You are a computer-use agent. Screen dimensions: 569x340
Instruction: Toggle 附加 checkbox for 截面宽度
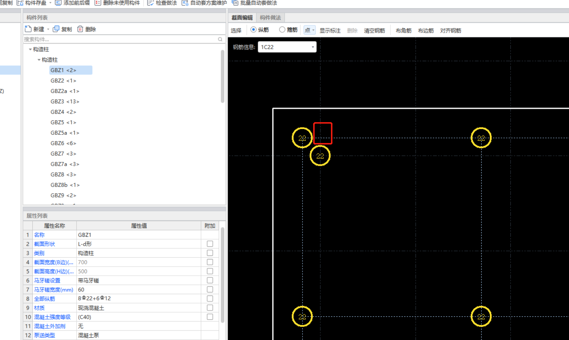point(210,262)
